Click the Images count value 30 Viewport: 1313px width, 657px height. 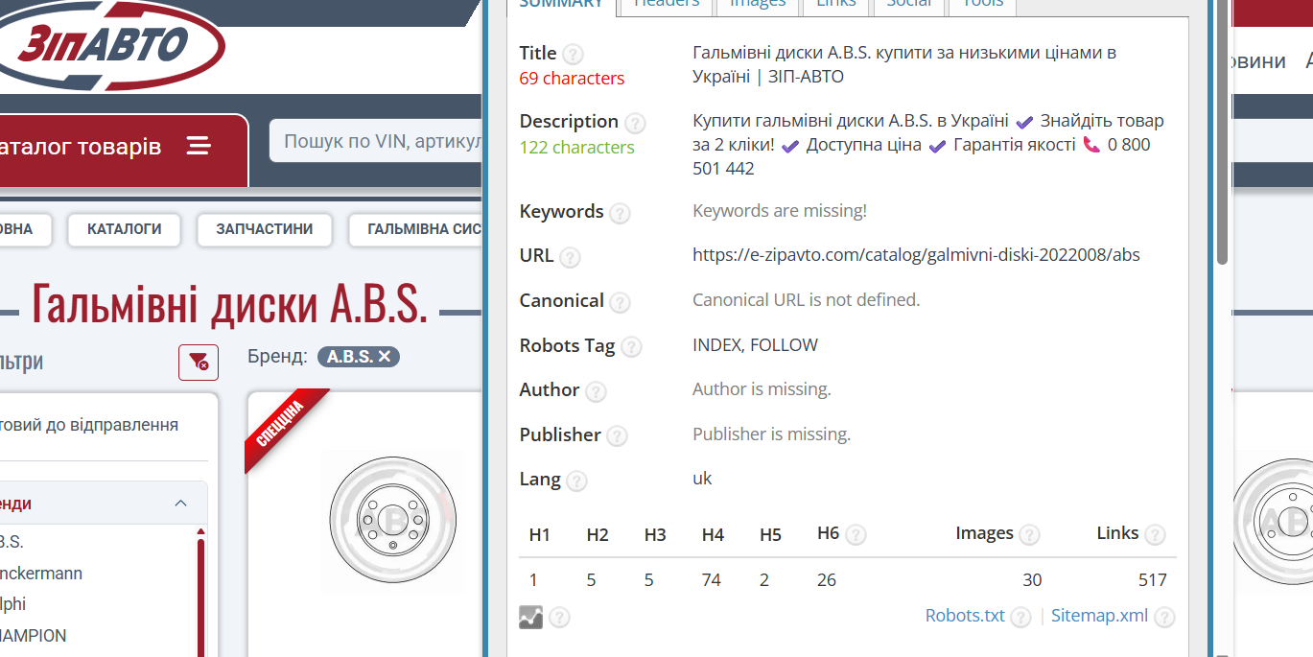point(1032,580)
